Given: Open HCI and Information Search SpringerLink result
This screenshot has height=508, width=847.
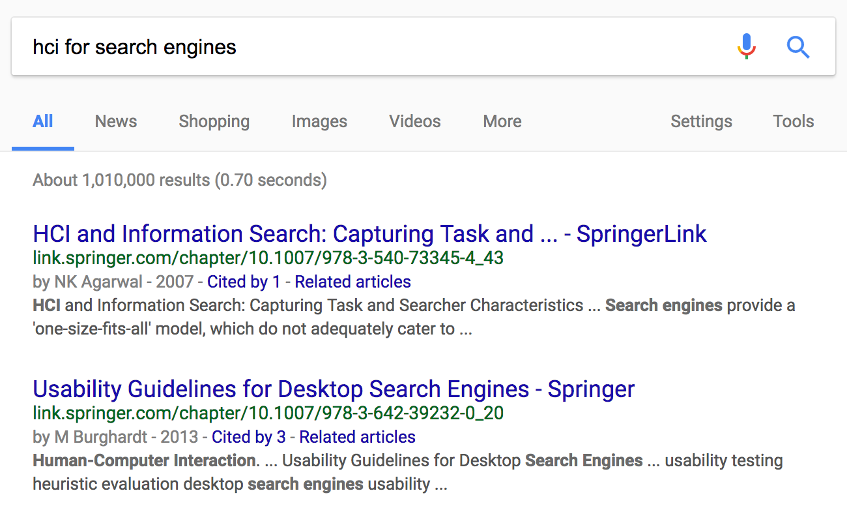Looking at the screenshot, I should pos(369,234).
